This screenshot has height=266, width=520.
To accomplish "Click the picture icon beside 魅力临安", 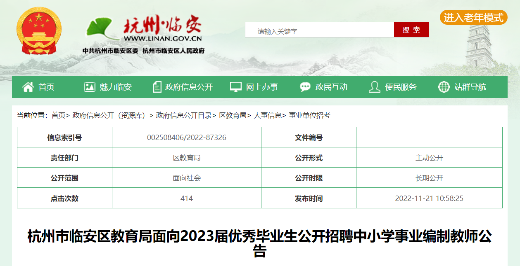I will 90,87.
